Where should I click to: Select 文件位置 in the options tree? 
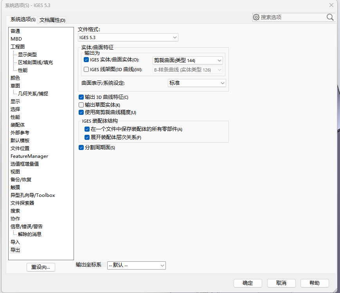[20, 148]
